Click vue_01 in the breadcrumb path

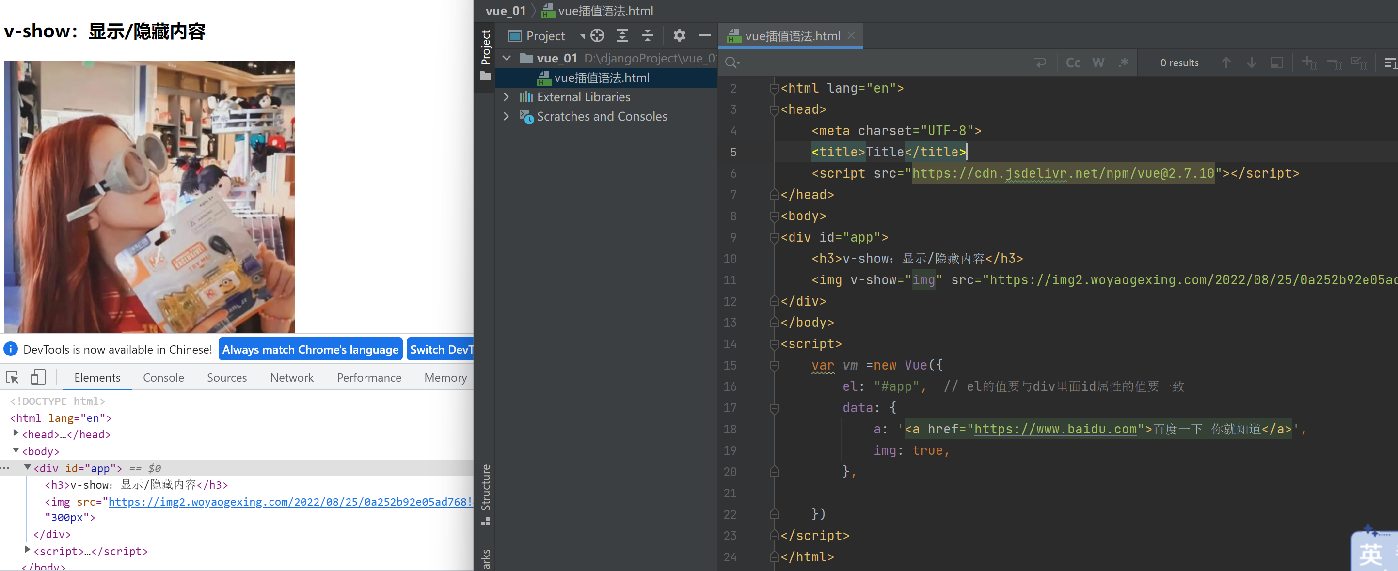(x=505, y=11)
